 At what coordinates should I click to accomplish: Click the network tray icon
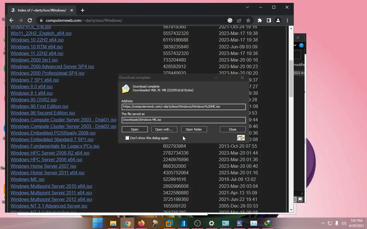pos(330,223)
